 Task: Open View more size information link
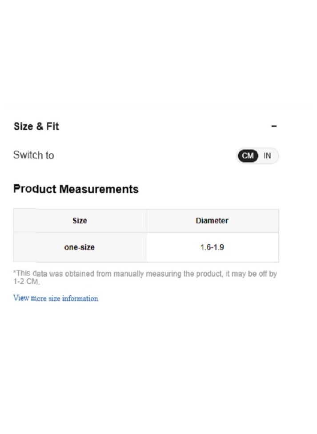coord(56,299)
